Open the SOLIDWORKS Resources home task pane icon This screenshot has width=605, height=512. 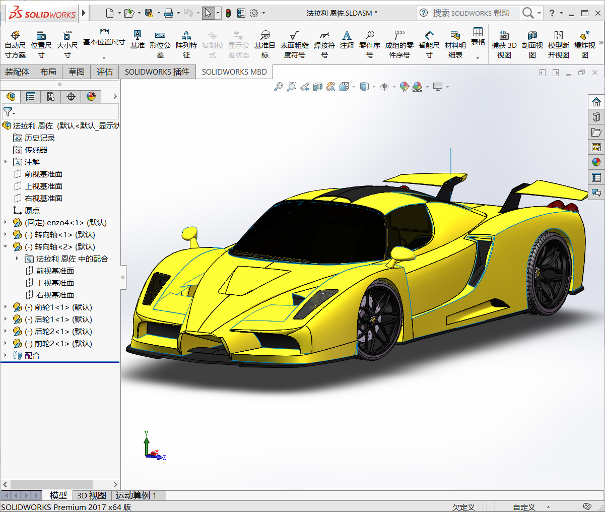point(596,102)
